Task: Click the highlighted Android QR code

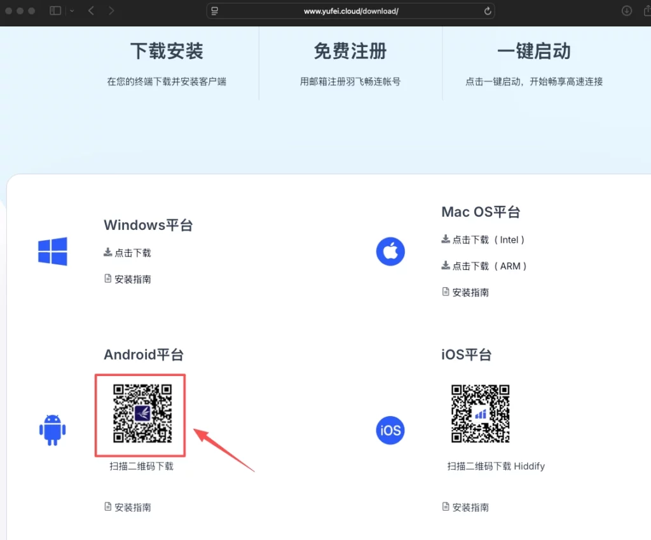Action: 140,415
